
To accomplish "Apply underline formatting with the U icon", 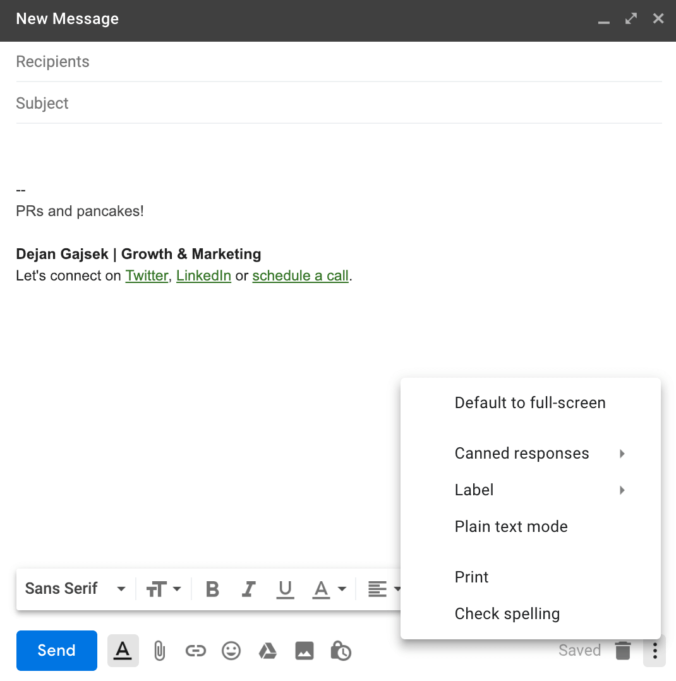I will click(x=285, y=589).
